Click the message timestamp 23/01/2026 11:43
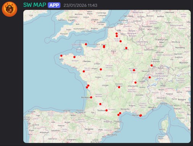 (80, 5)
